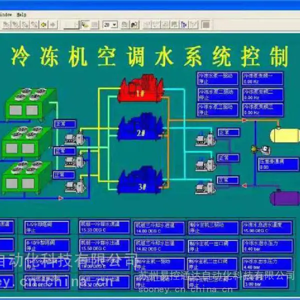The width and height of the screenshot is (300, 300).
Task: Click the top green cooling tower
Action: 30,104
